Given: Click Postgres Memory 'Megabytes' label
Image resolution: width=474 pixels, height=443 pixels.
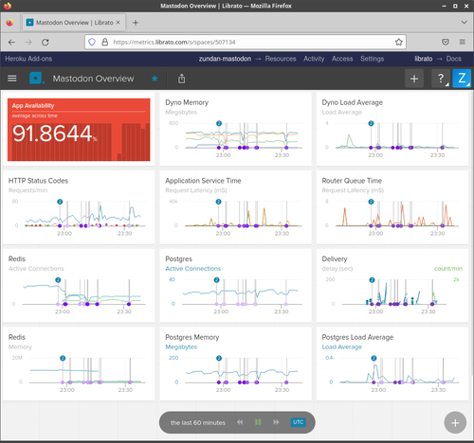Looking at the screenshot, I should [x=181, y=347].
